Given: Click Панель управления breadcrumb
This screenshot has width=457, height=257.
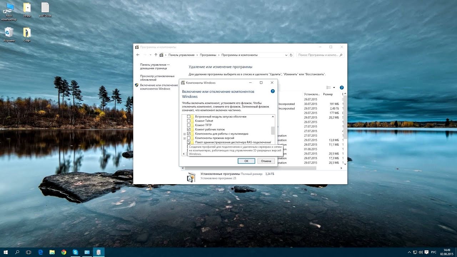Looking at the screenshot, I should [181, 55].
